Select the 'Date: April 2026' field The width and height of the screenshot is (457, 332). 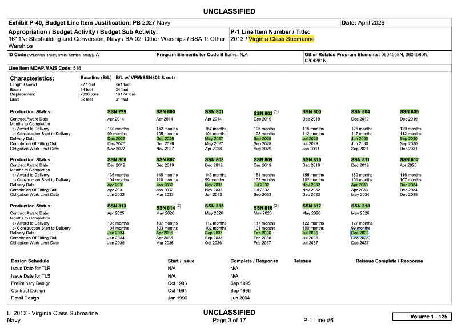396,23
